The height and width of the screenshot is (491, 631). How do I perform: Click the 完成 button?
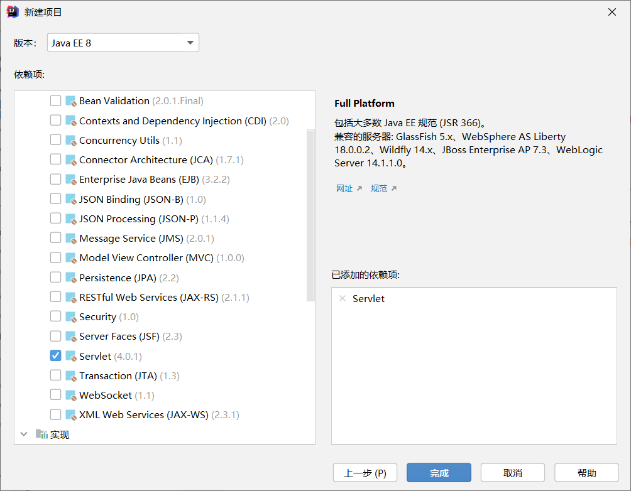[x=439, y=473]
